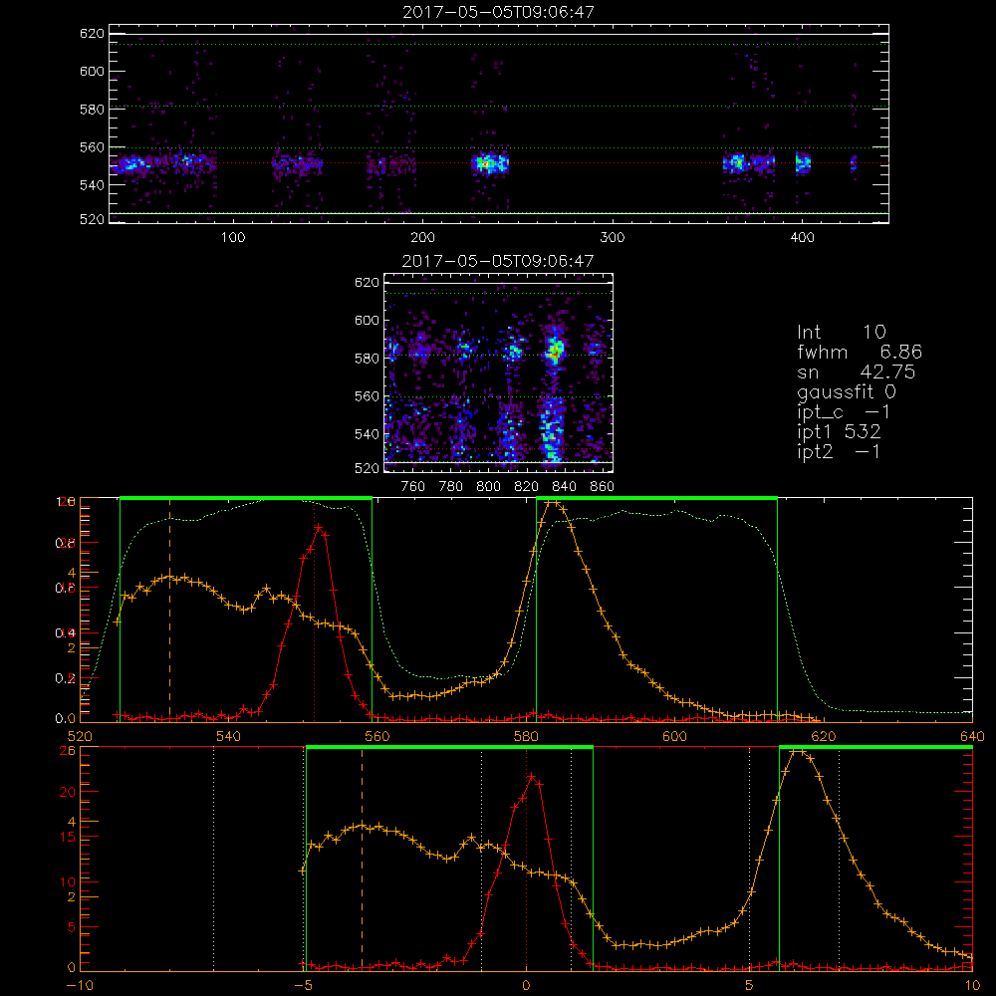
Task: Click x-axis label 10 on bottom plot
Action: tap(972, 986)
